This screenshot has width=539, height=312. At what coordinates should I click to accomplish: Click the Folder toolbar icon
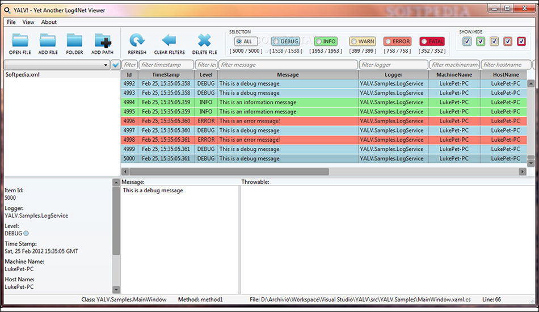[x=74, y=40]
